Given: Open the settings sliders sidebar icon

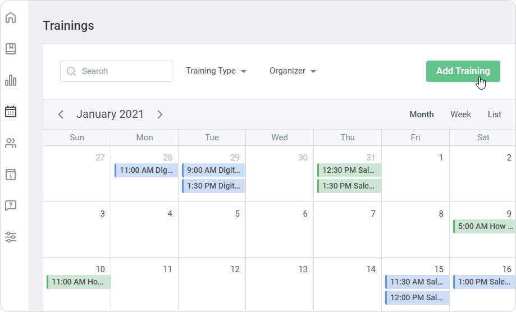Looking at the screenshot, I should [11, 237].
